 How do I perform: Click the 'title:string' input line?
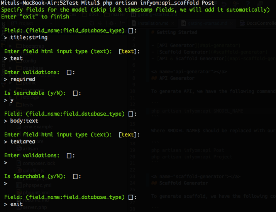[26, 38]
